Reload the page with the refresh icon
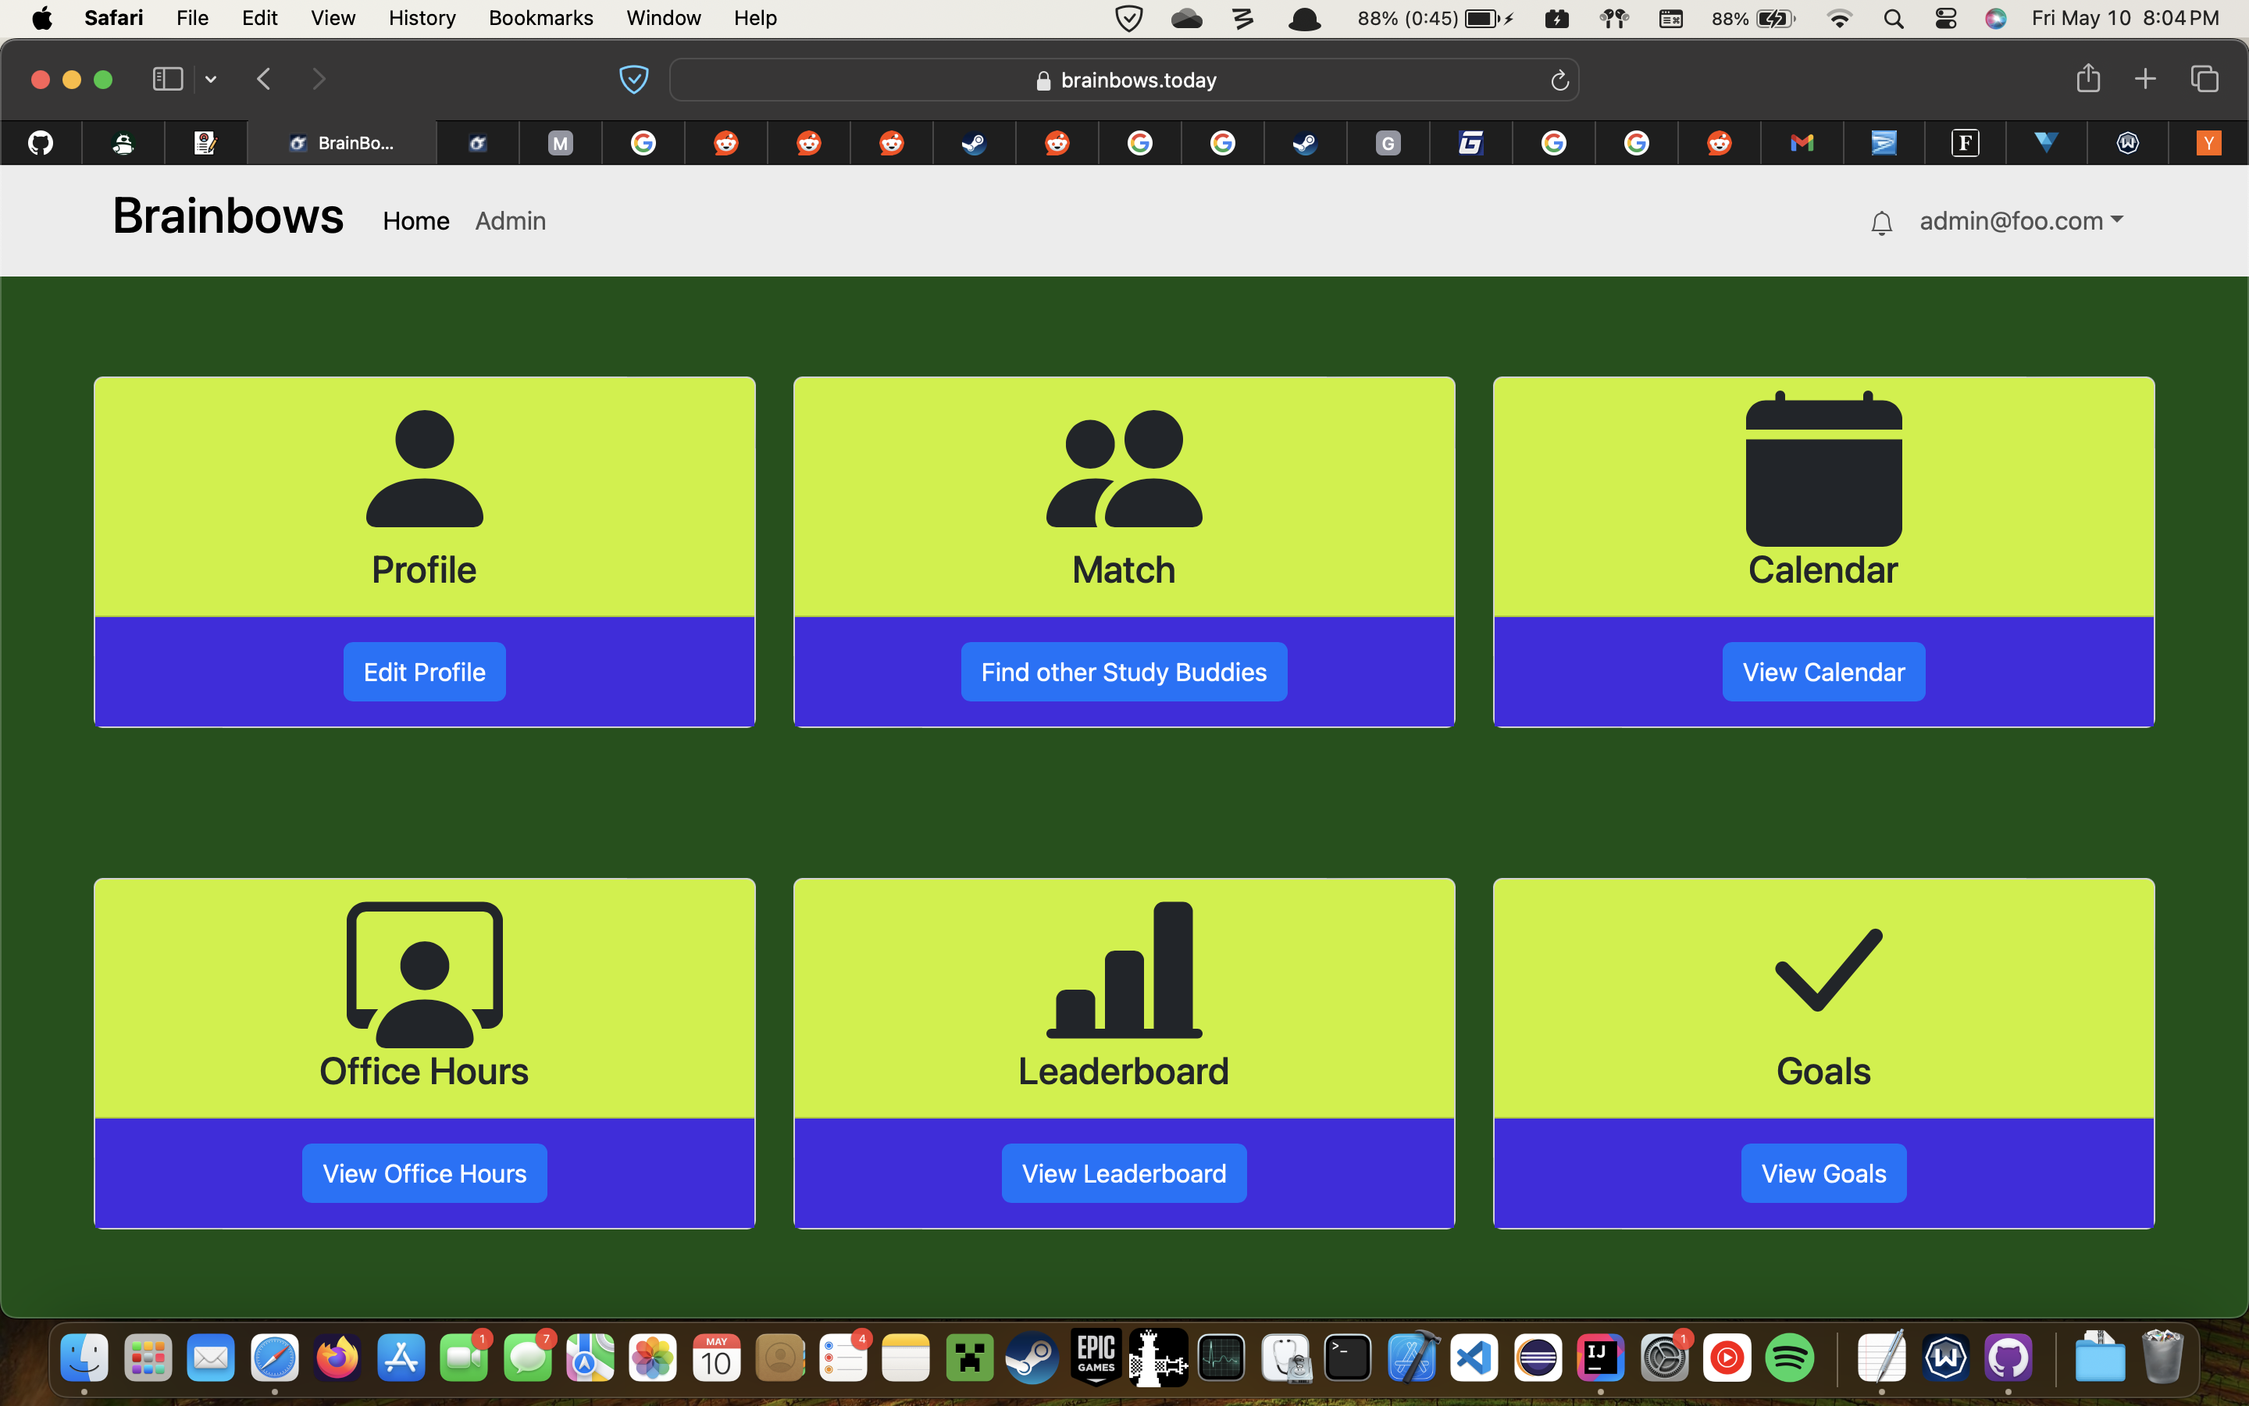 pyautogui.click(x=1559, y=81)
